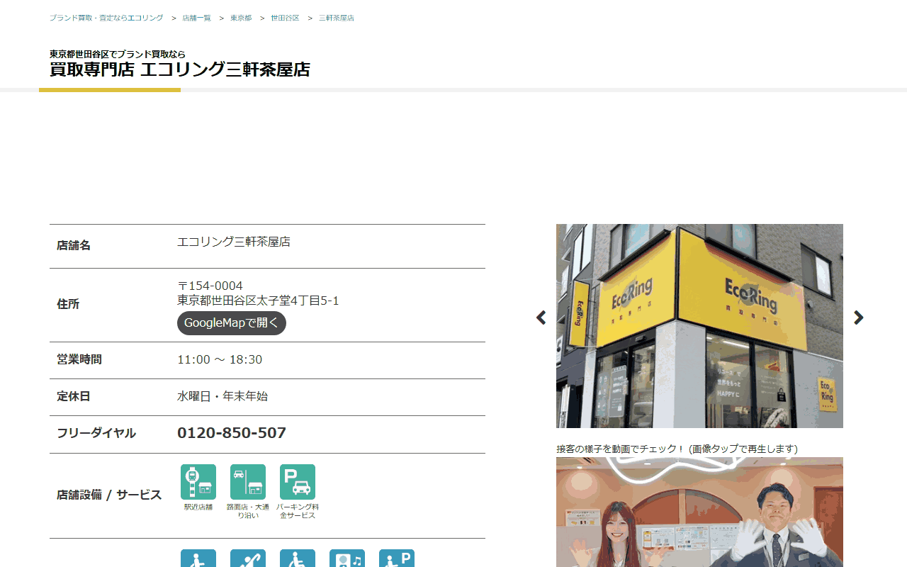Screen dimensions: 907x567
Task: Click the address 東京都世田谷区太子堂4丁目5-1
Action: point(258,301)
